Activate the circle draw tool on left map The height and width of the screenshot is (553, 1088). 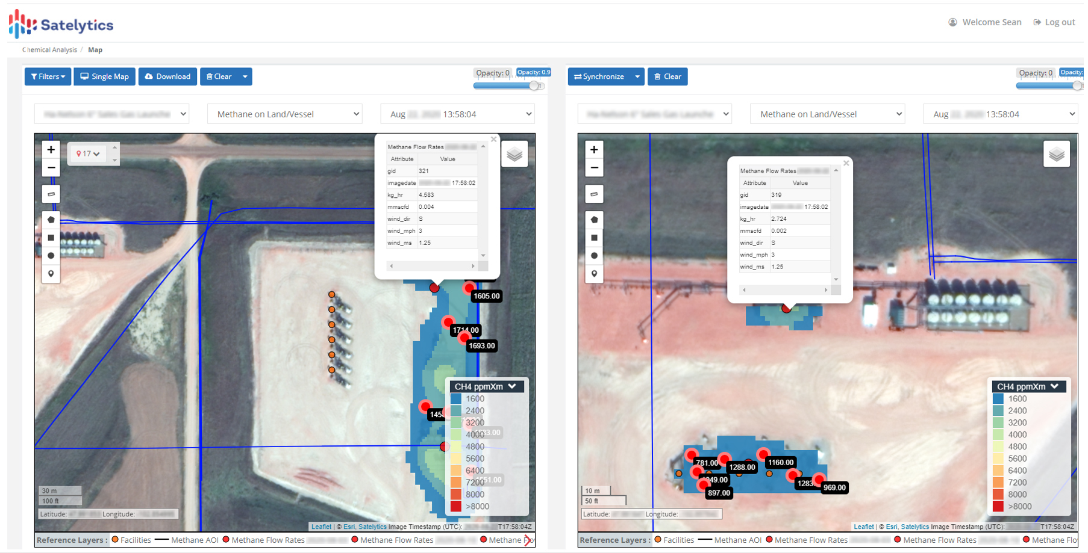[x=51, y=256]
